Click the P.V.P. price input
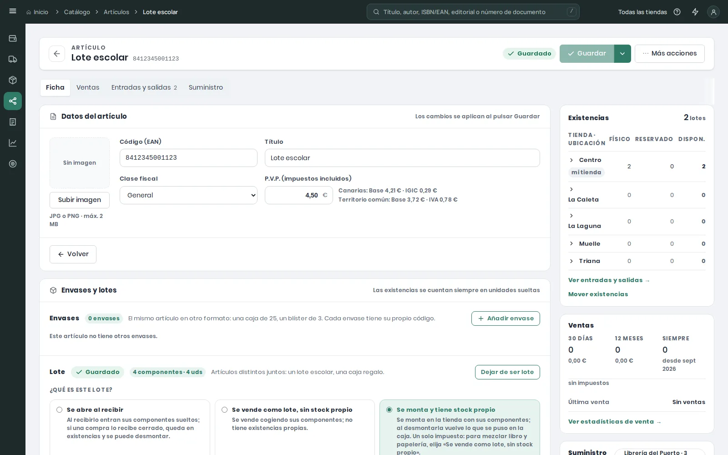This screenshot has height=455, width=728. (299, 195)
